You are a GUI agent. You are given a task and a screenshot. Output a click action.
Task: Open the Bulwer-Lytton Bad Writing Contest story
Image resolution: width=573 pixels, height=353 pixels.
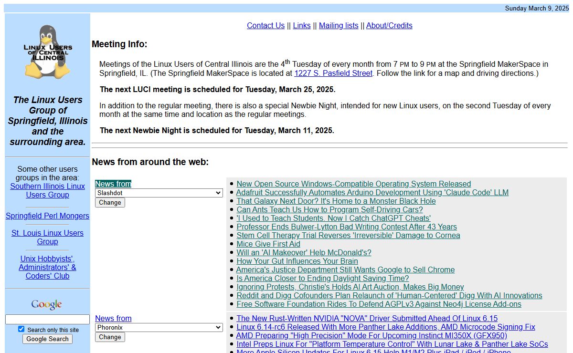[347, 227]
